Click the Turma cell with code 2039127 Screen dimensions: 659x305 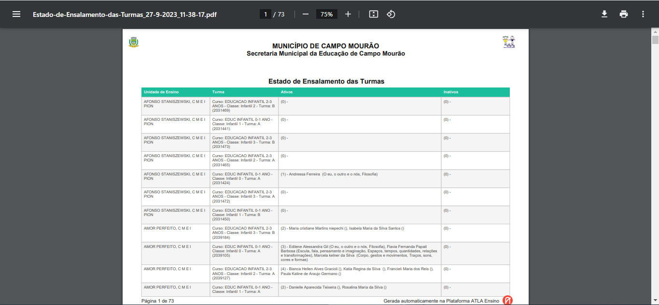coord(244,274)
